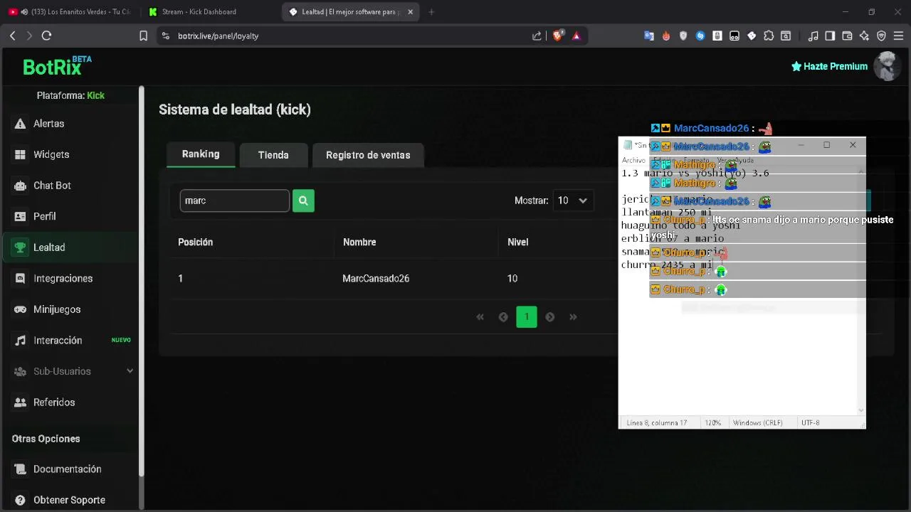Close the Lealtad browser tab
Viewport: 911px width, 512px height.
point(410,12)
